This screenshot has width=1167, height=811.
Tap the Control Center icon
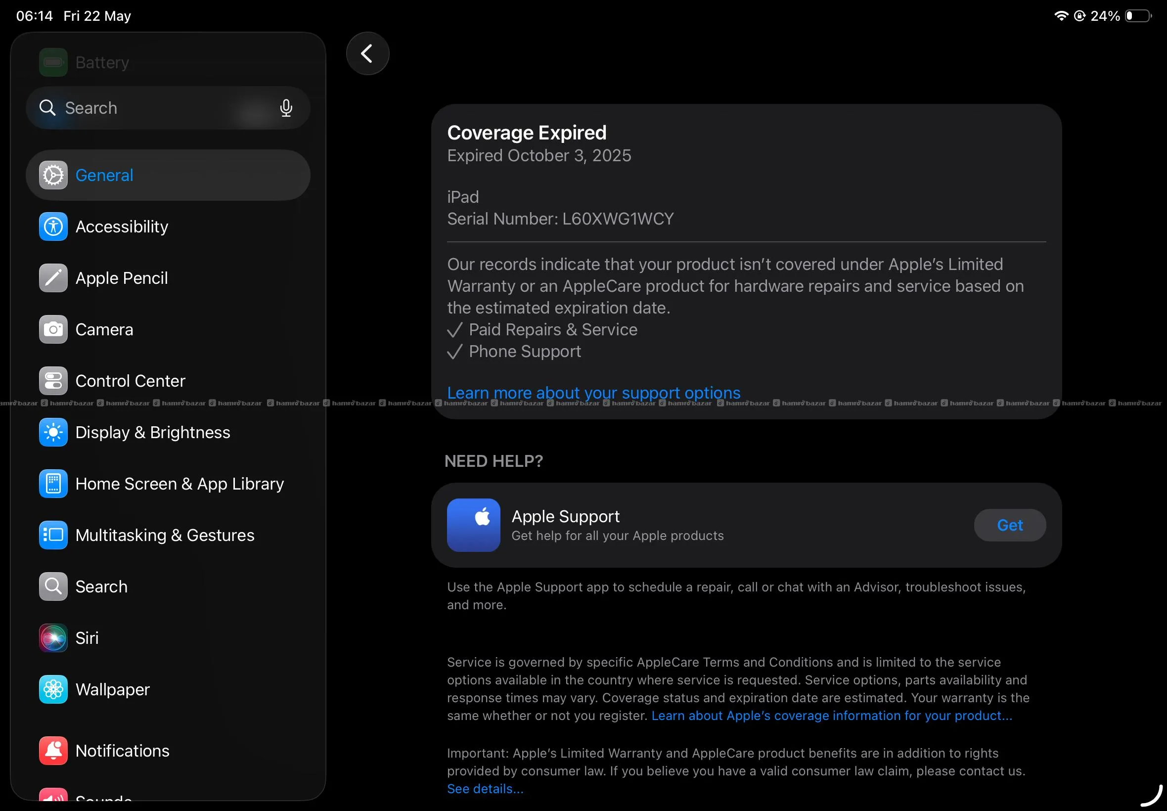tap(53, 381)
